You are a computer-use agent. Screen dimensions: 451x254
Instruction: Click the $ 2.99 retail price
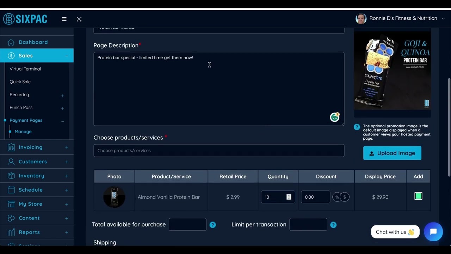(233, 197)
